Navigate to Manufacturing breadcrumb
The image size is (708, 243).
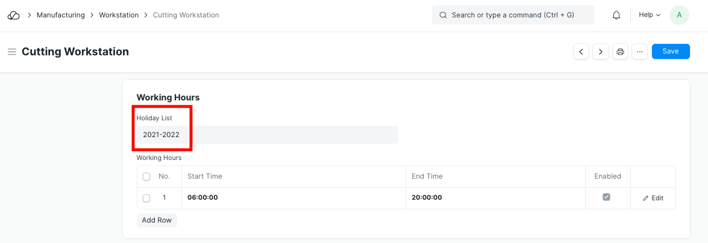pyautogui.click(x=60, y=15)
